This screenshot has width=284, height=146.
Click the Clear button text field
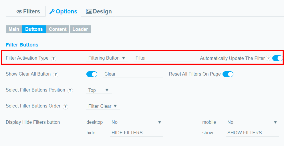tap(133, 74)
